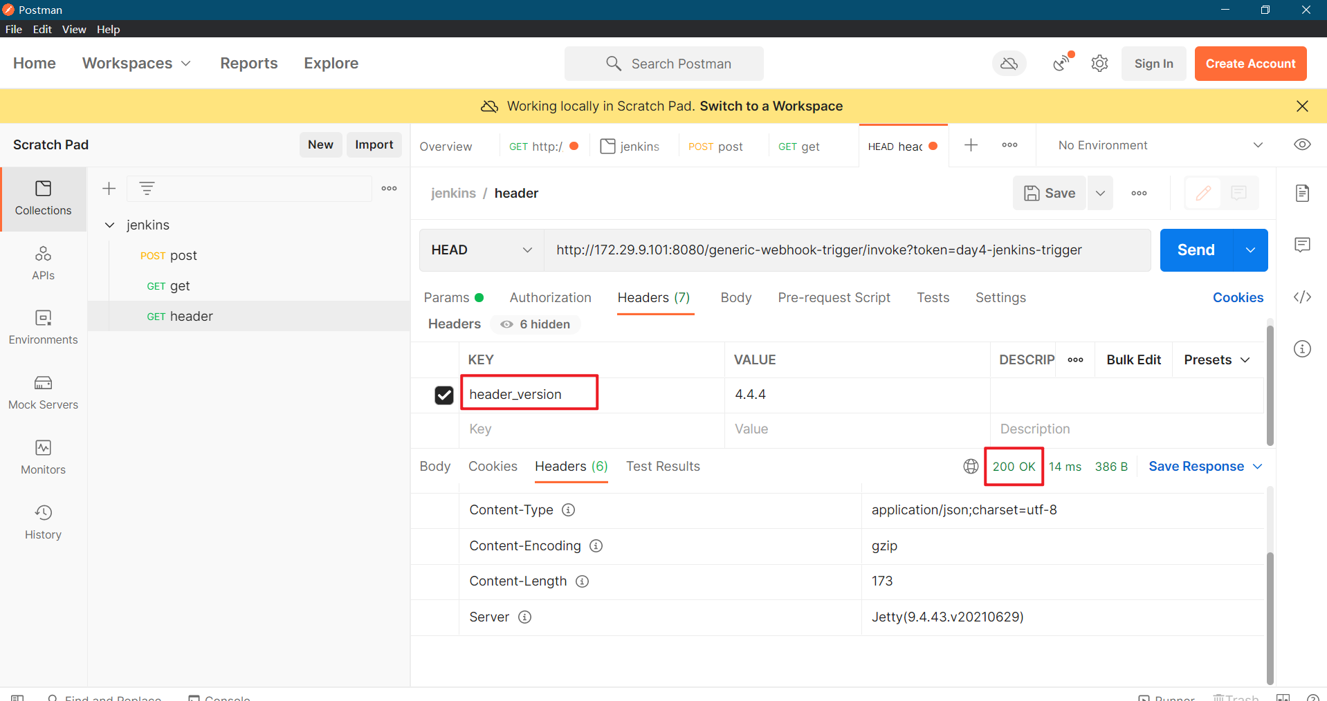Screen dimensions: 1327x701
Task: Open the Save Response dropdown
Action: (1205, 467)
